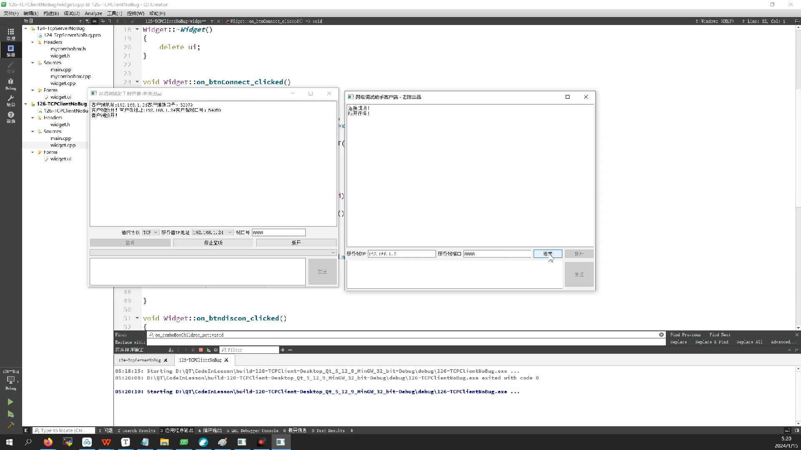801x450 pixels.
Task: Click the Disconnect button in client window
Action: coord(579,254)
